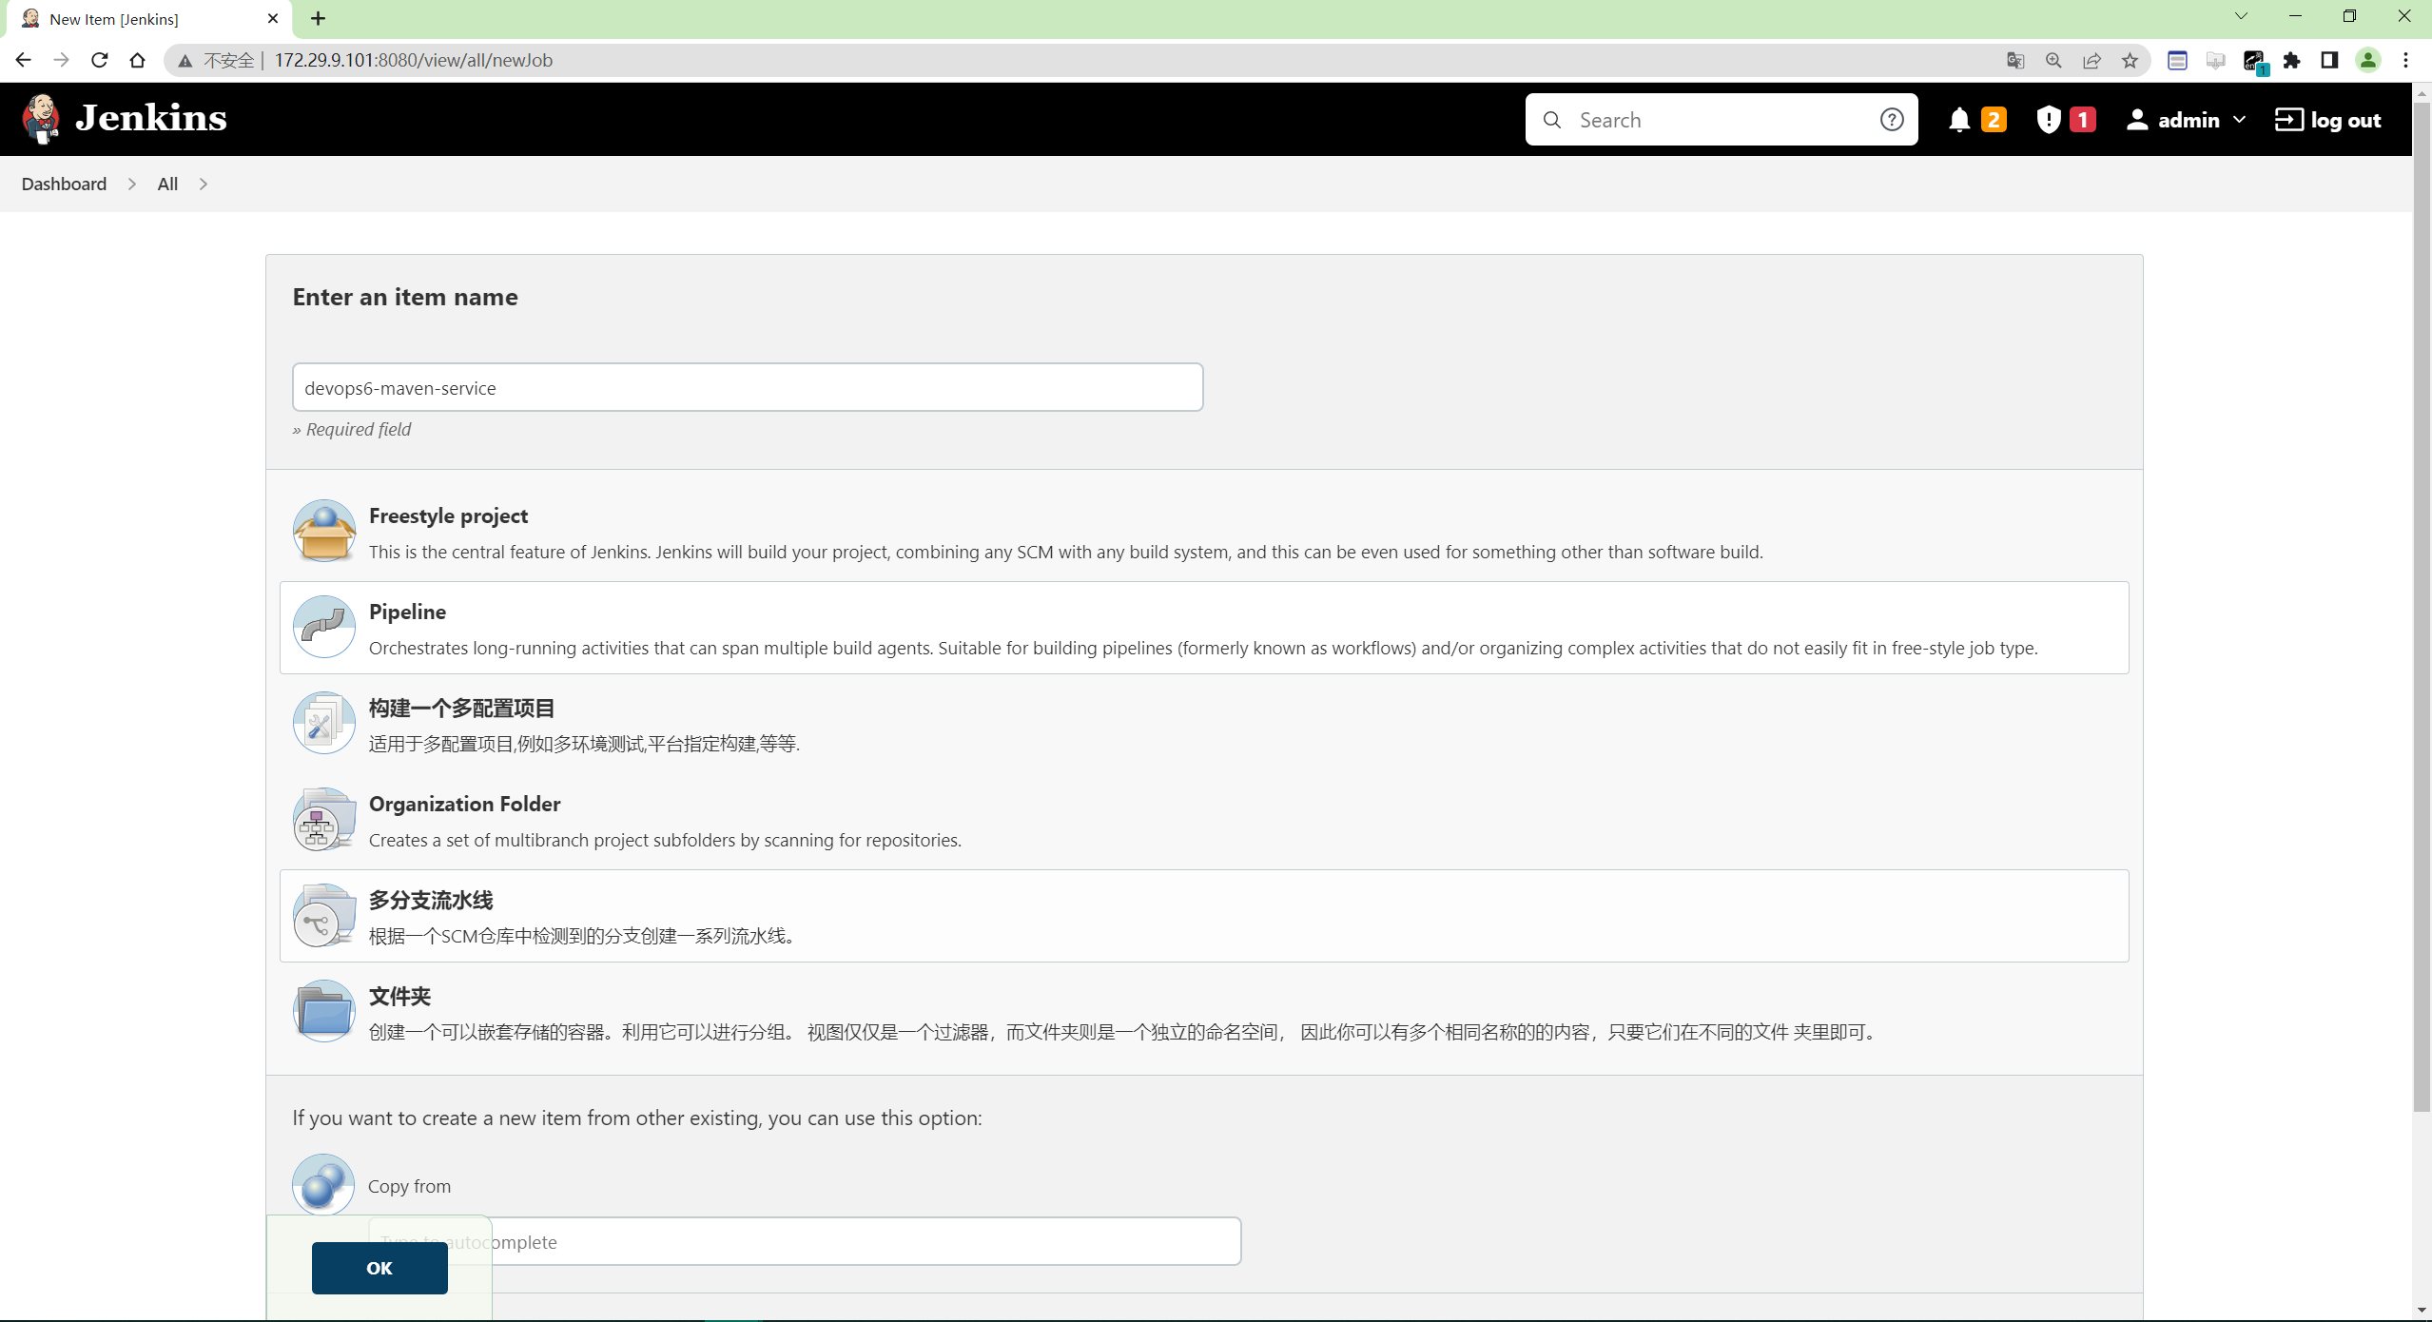Viewport: 2432px width, 1322px height.
Task: Expand the All breadcrumb chevron
Action: 203,184
